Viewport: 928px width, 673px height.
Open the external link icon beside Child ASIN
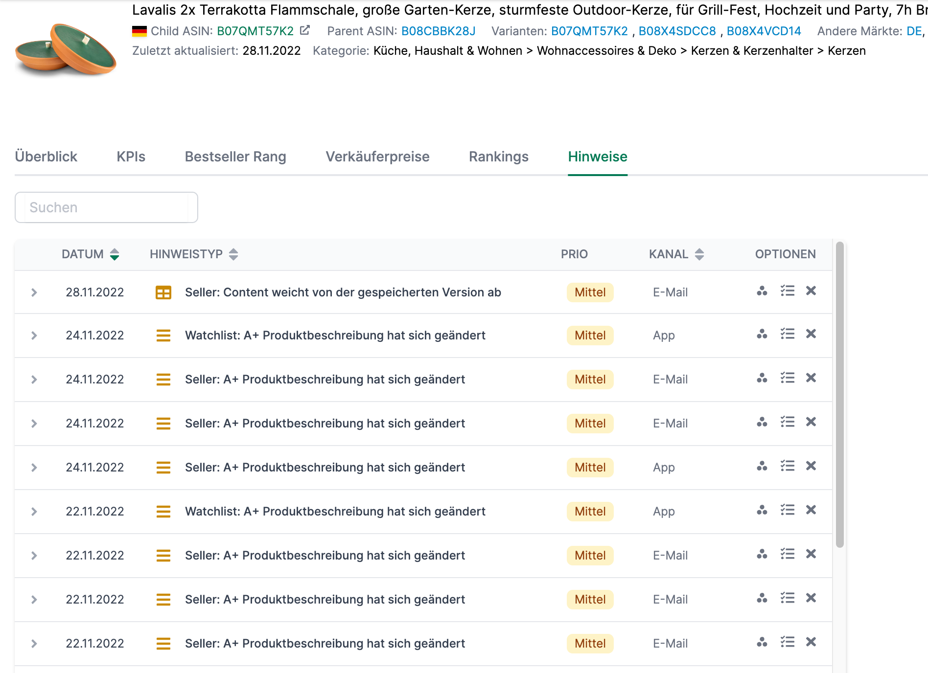[305, 30]
